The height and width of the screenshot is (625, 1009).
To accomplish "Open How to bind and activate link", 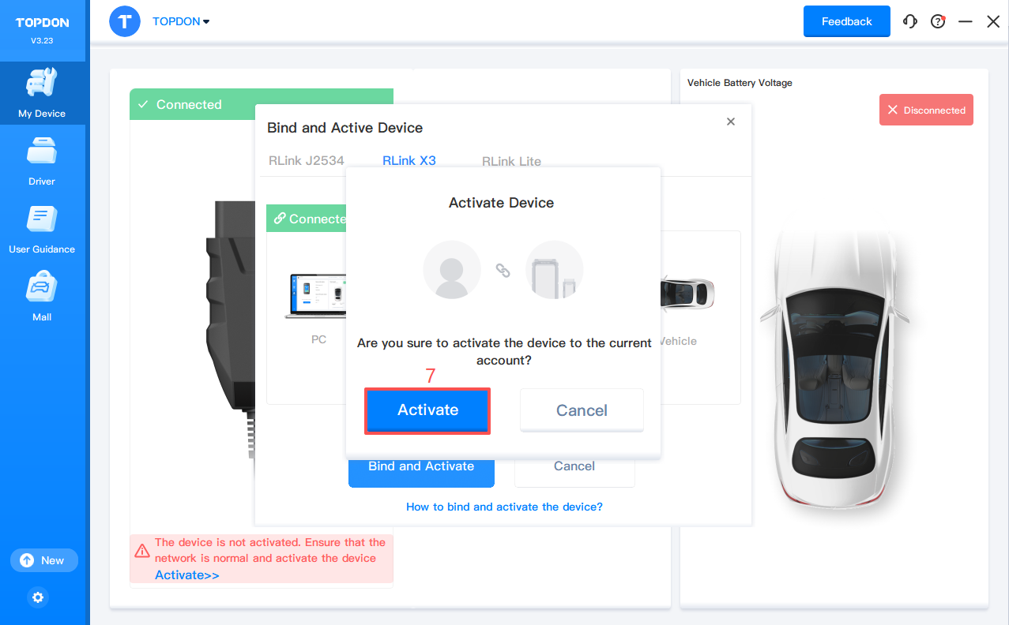I will (504, 507).
